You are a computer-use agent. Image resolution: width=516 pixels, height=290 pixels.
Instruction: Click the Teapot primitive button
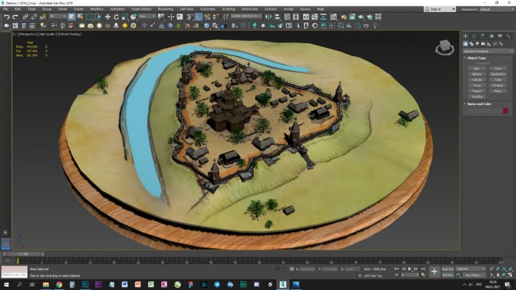477,90
